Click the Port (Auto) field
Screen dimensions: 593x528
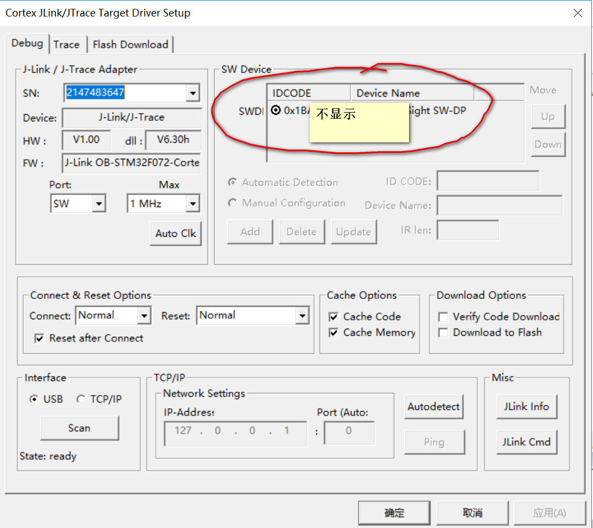[349, 433]
